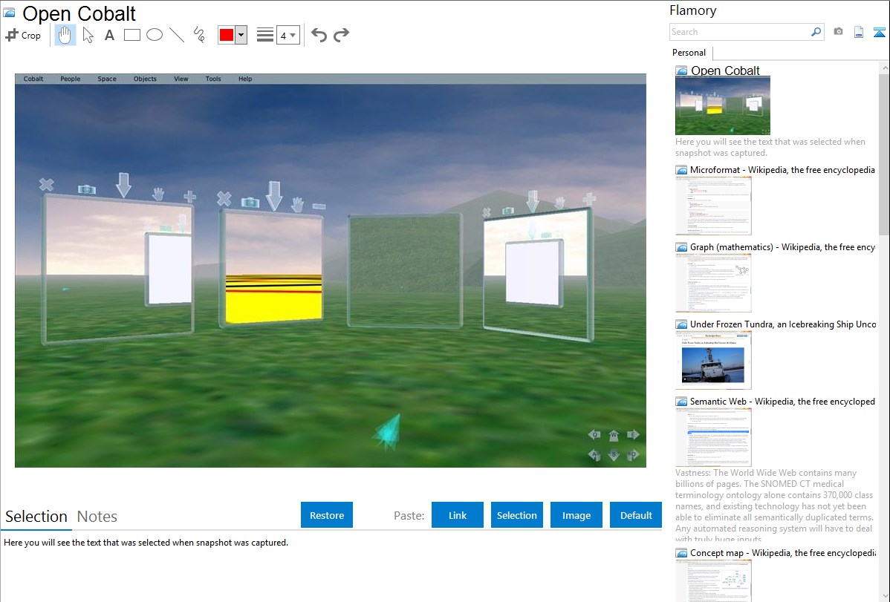The height and width of the screenshot is (602, 890).
Task: Open the Objects menu in the snapshot
Action: pos(145,79)
